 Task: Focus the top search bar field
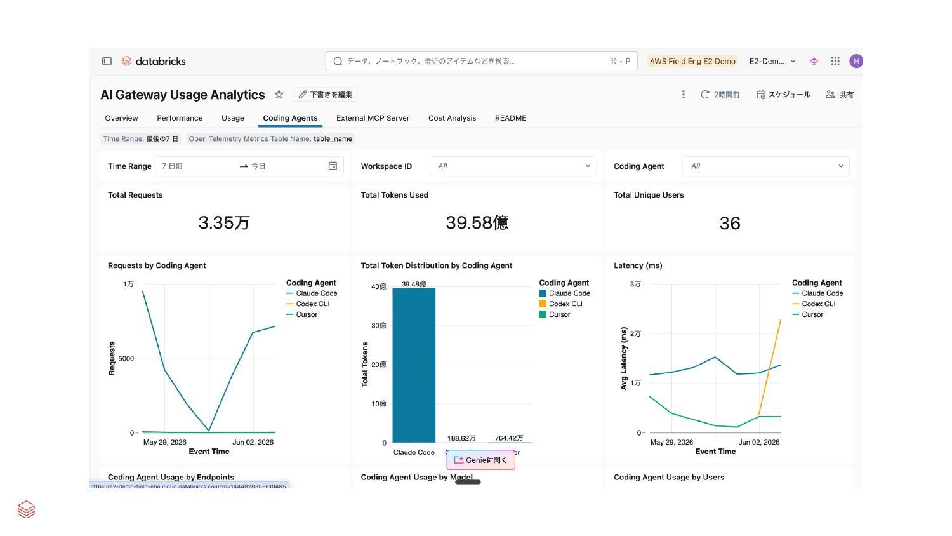[481, 61]
